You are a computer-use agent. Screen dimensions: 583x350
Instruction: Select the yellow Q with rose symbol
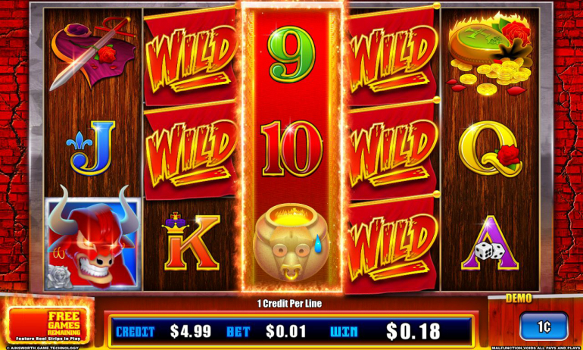(x=490, y=148)
